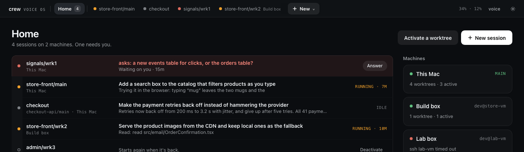Toggle the theme sun icon
Image resolution: width=524 pixels, height=152 pixels.
tap(513, 9)
